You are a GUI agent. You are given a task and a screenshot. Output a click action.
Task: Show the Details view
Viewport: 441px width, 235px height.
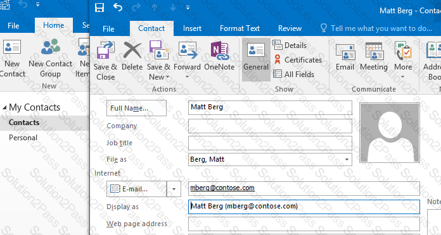pyautogui.click(x=290, y=45)
